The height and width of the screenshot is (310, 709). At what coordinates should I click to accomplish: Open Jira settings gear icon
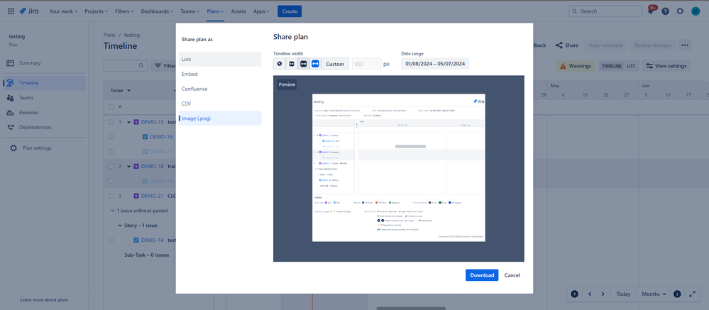pos(680,11)
